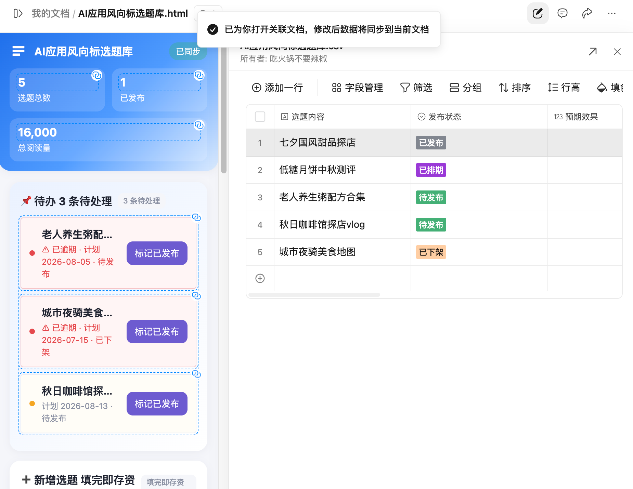The image size is (633, 489).
Task: Click owner text 所有者: 吃火锅不要辣椒
Action: tap(284, 59)
